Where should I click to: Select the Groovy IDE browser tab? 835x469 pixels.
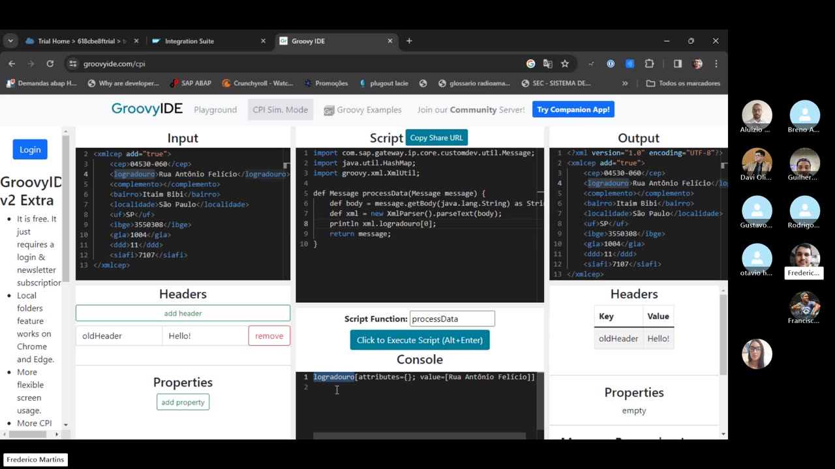point(336,41)
